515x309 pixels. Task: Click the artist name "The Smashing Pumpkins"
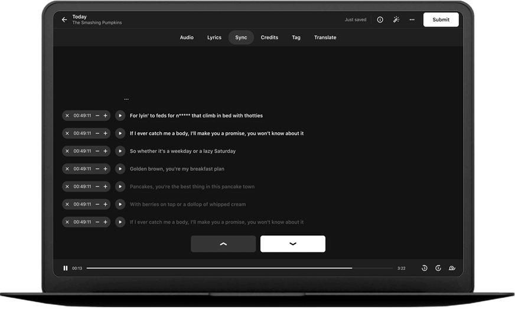pyautogui.click(x=97, y=22)
